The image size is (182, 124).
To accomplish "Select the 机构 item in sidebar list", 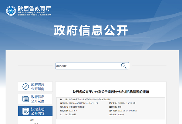I will point(32,120).
